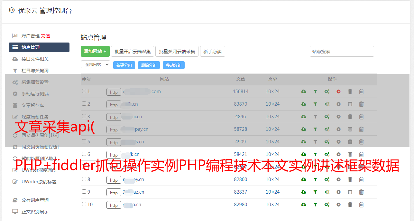Tick the checkbox for site row 10
The width and height of the screenshot is (414, 221).
[84, 204]
